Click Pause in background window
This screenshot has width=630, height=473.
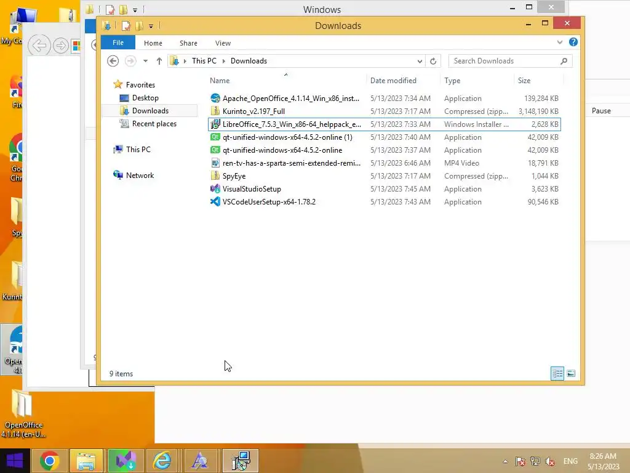pyautogui.click(x=601, y=111)
